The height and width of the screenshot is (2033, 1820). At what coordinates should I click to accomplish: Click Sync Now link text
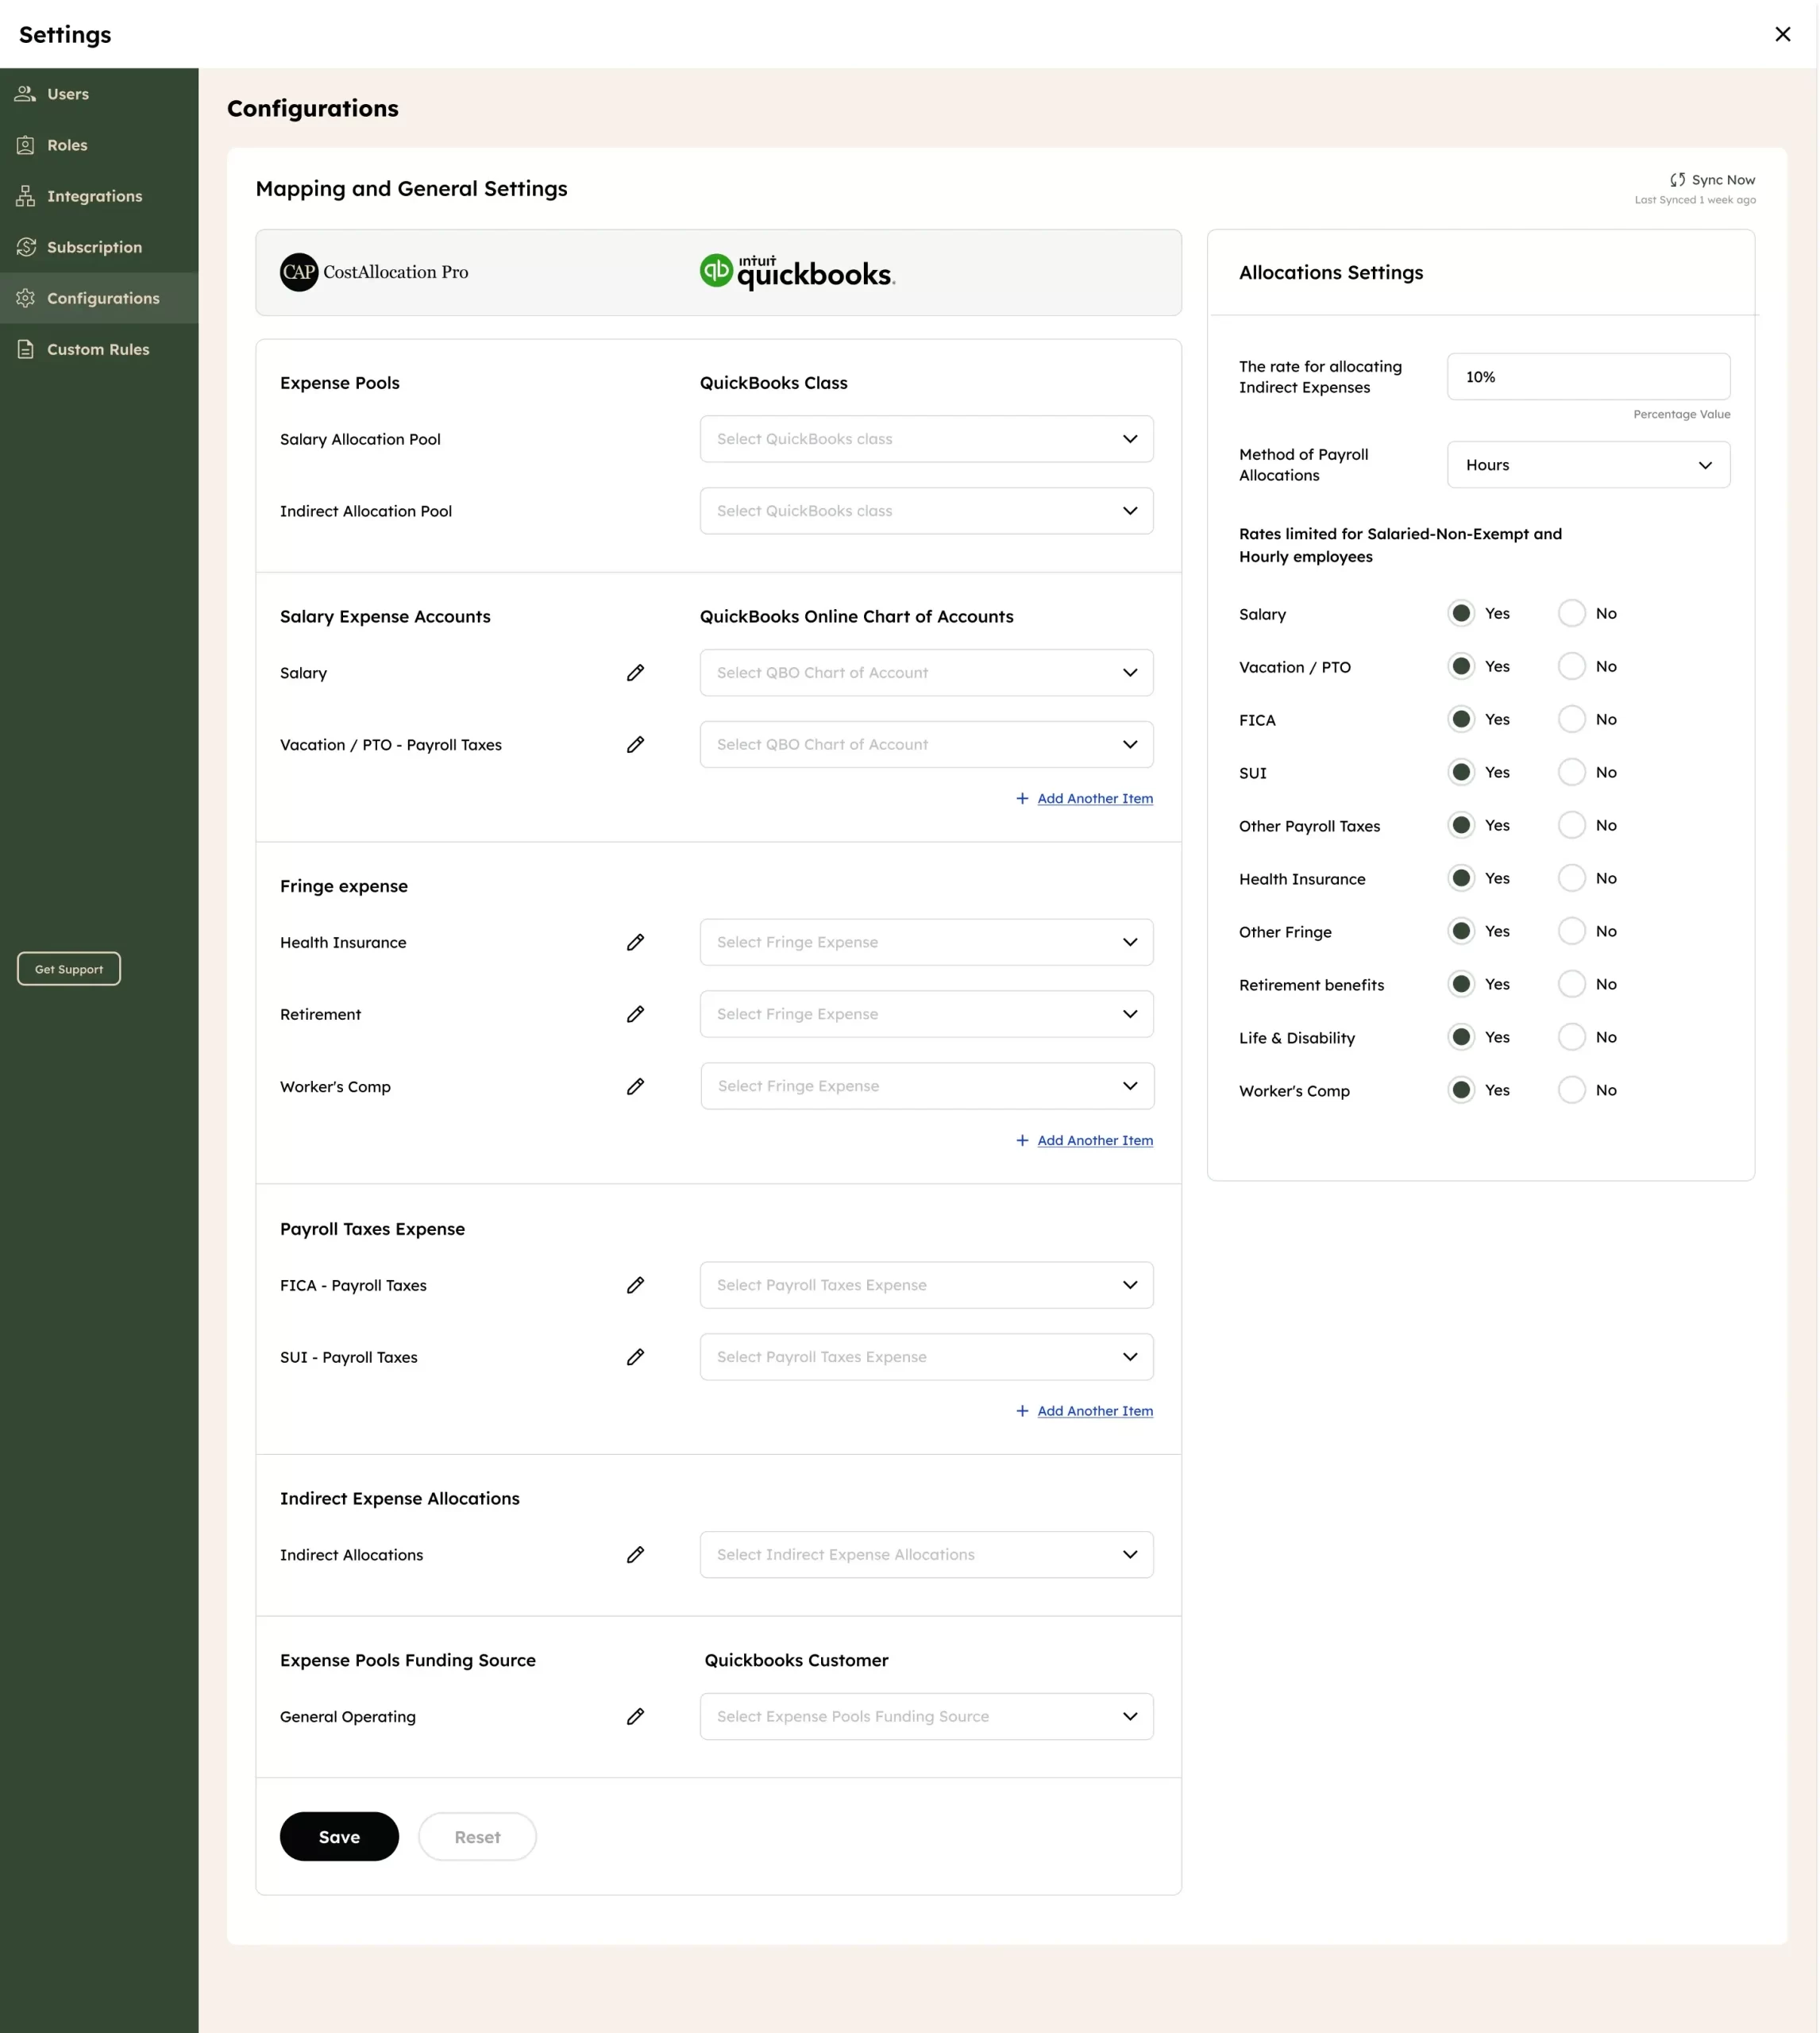click(1723, 180)
